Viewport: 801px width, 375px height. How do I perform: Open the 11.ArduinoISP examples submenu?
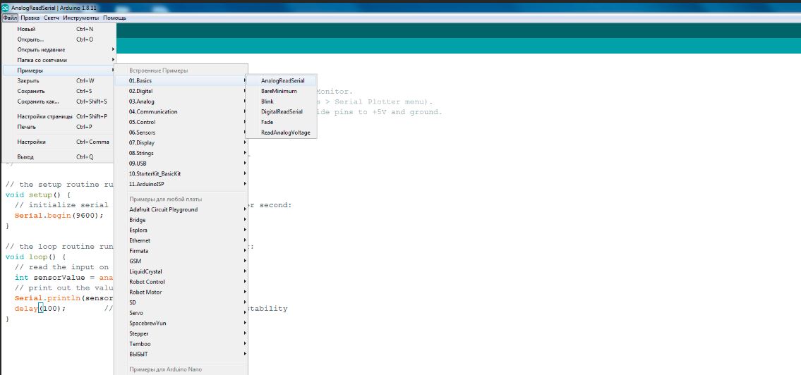click(x=181, y=184)
